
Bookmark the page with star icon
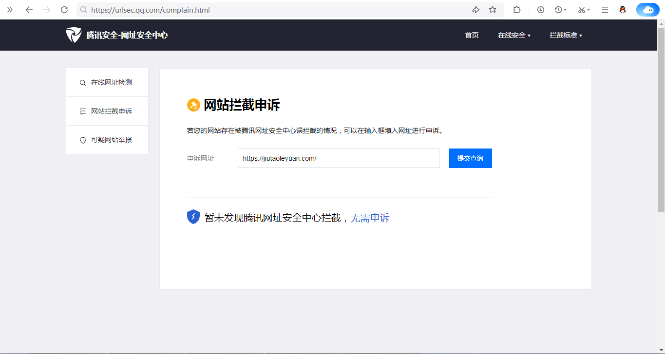[493, 10]
